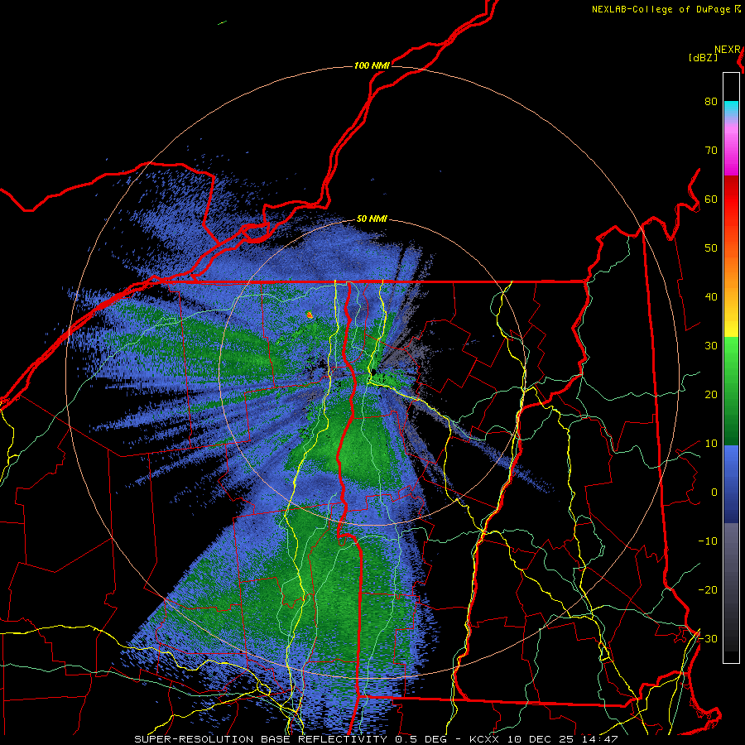Click the 30 value on the dBZ scale
Screen dimensions: 745x745
click(711, 346)
